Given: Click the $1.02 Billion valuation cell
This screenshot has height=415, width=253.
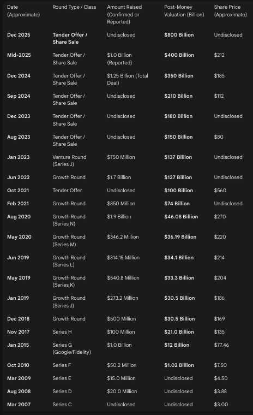Looking at the screenshot, I should tap(179, 365).
